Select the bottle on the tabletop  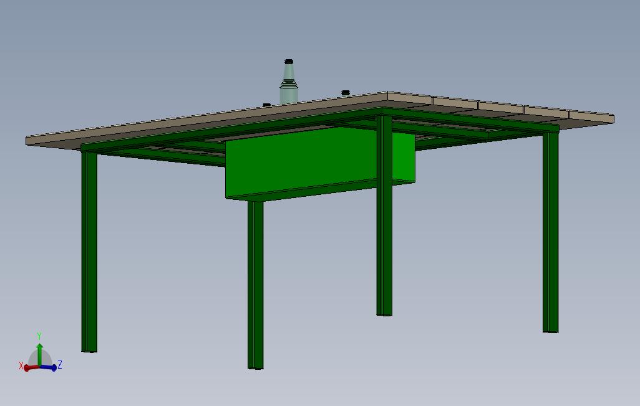pos(289,82)
